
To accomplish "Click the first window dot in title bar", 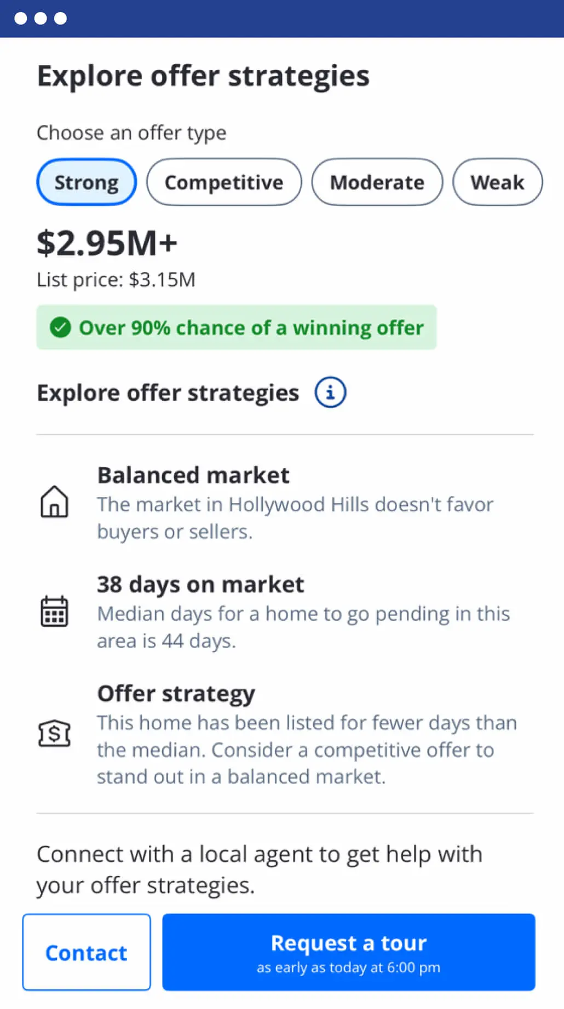I will tap(21, 19).
